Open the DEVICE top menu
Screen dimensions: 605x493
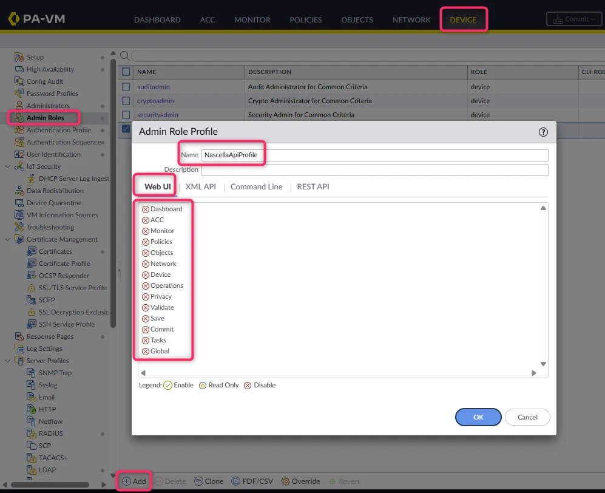[463, 19]
